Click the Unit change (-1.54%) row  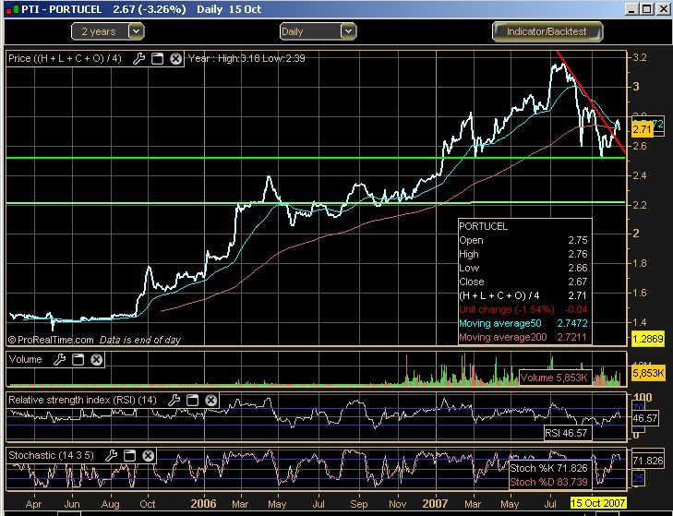[523, 309]
